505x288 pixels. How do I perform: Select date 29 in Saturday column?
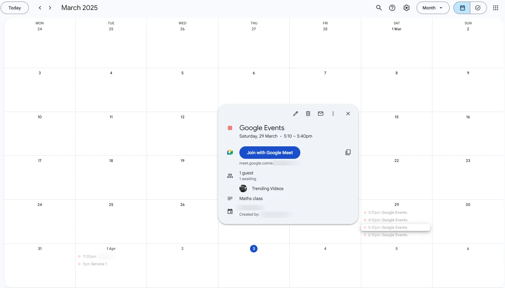pos(397,205)
